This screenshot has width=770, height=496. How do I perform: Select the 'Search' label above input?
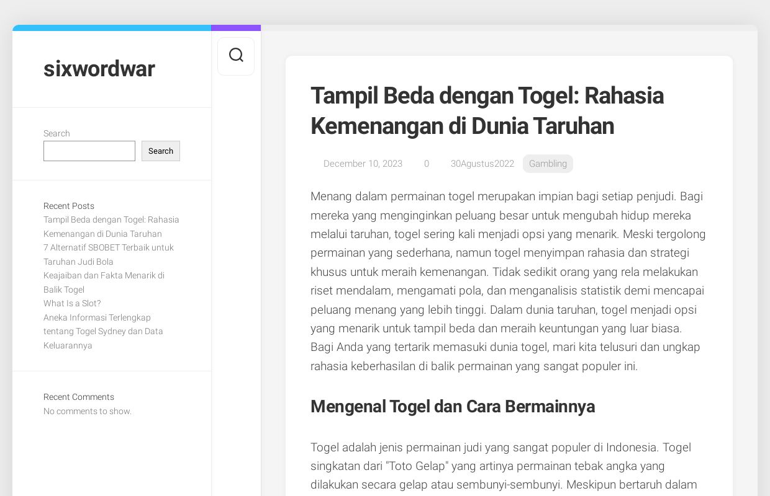[57, 133]
